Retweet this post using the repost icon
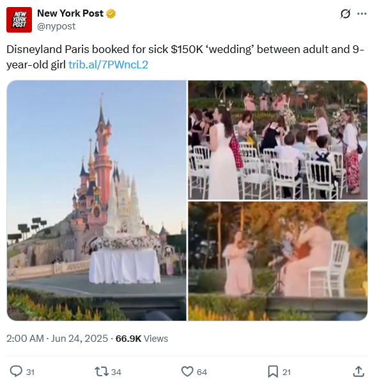 pyautogui.click(x=102, y=372)
